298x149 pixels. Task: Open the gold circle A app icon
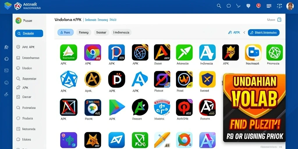click(x=93, y=79)
